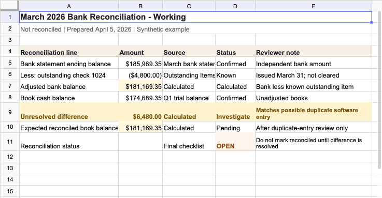Select 'Expected reconciled book balance' cell
Screen dimensions: 382x198
(x=69, y=127)
